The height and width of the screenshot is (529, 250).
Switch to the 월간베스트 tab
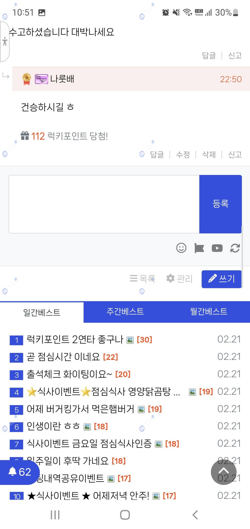pyautogui.click(x=209, y=311)
